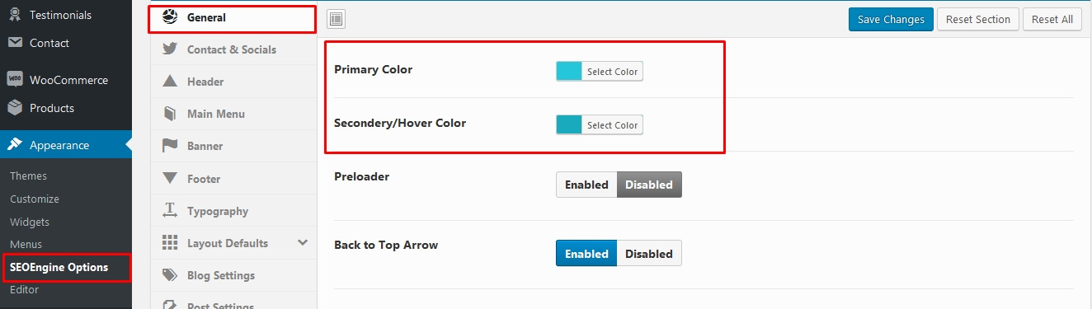Click the Contact envelope icon
1092x309 pixels.
[x=15, y=43]
